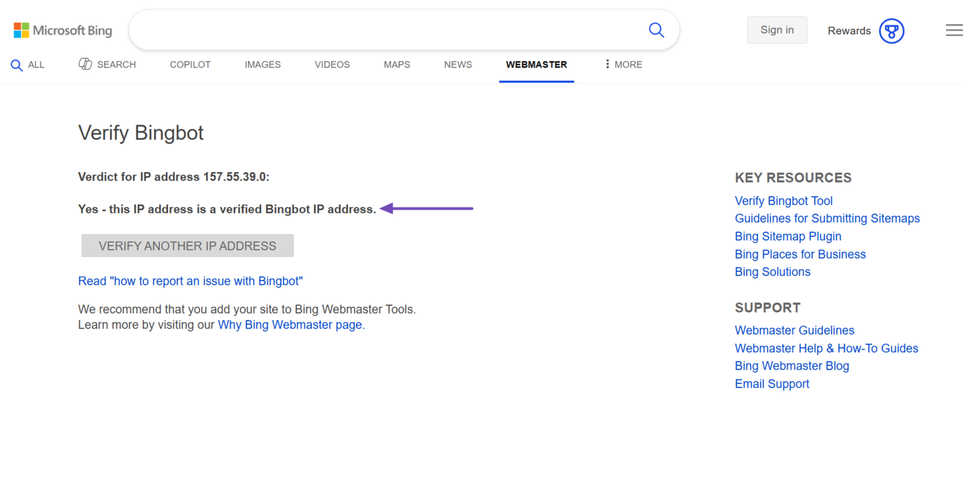964x484 pixels.
Task: Go to the MAPS tab
Action: (x=397, y=65)
